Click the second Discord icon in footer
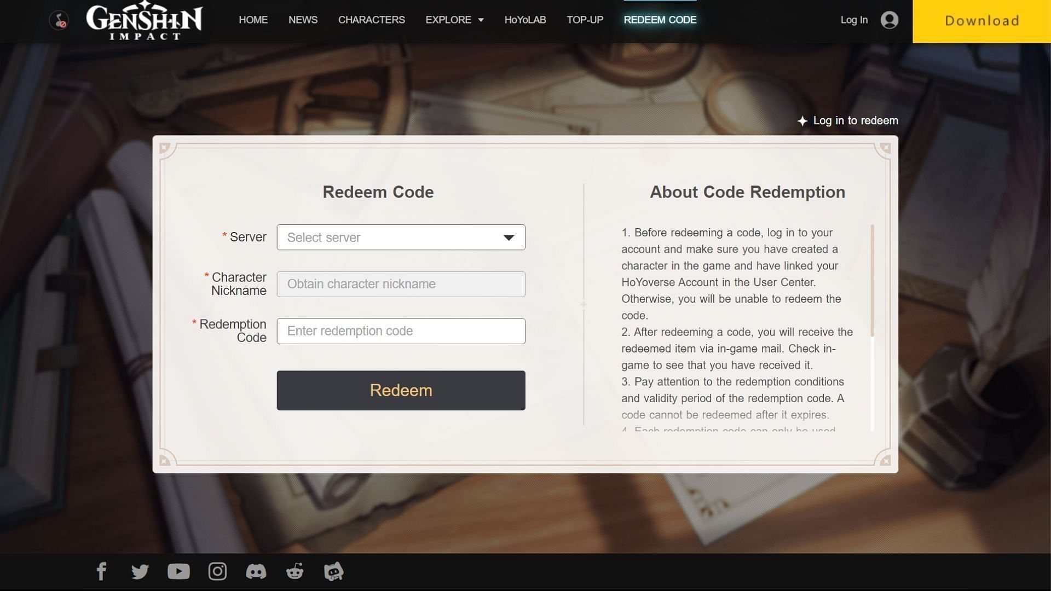This screenshot has height=591, width=1051. (333, 571)
